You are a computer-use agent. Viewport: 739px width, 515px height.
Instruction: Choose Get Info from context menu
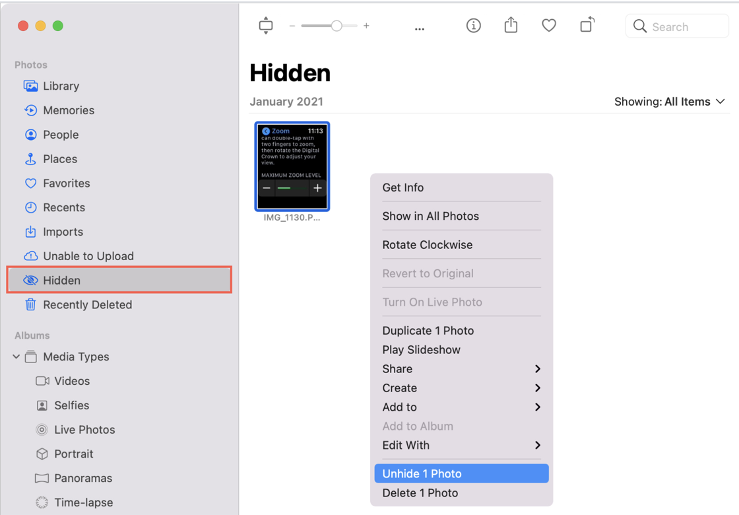[x=403, y=188]
